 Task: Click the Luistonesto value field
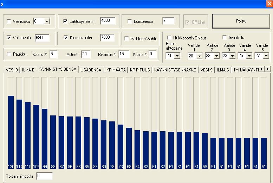click(169, 21)
